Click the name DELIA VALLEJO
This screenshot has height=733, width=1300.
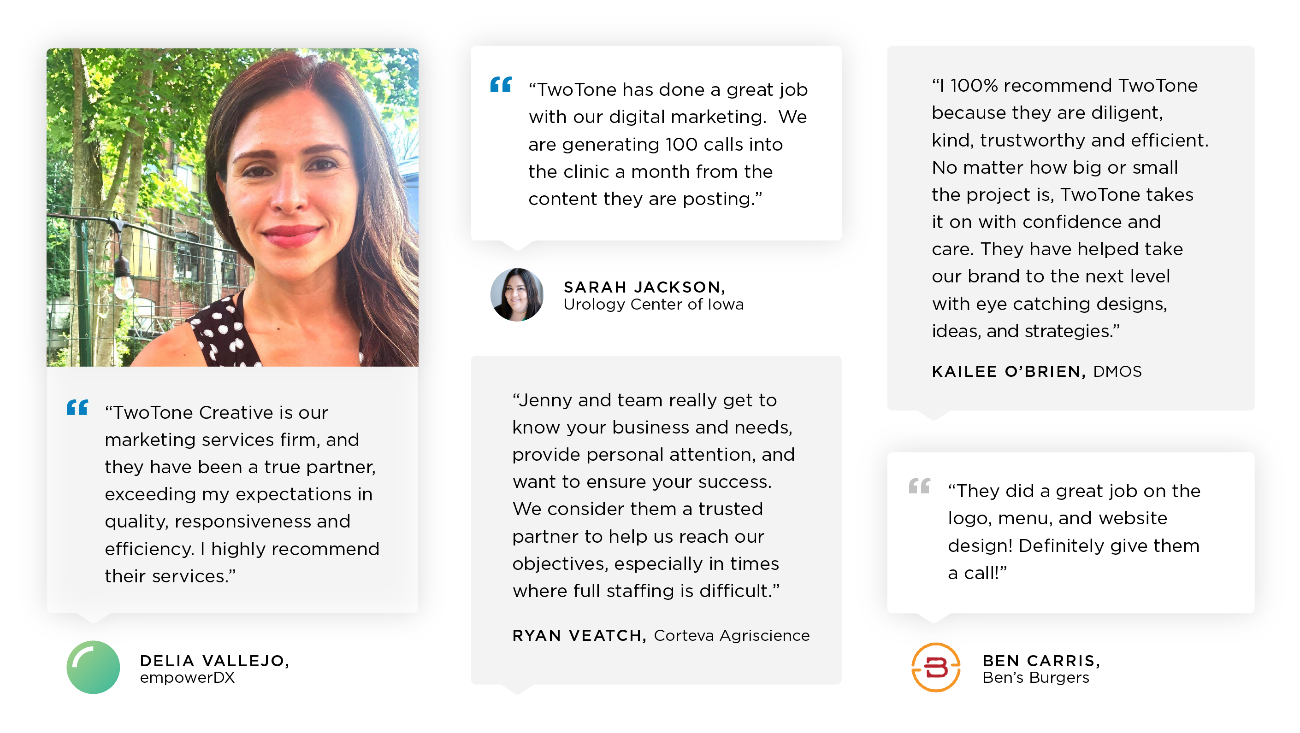pos(215,660)
